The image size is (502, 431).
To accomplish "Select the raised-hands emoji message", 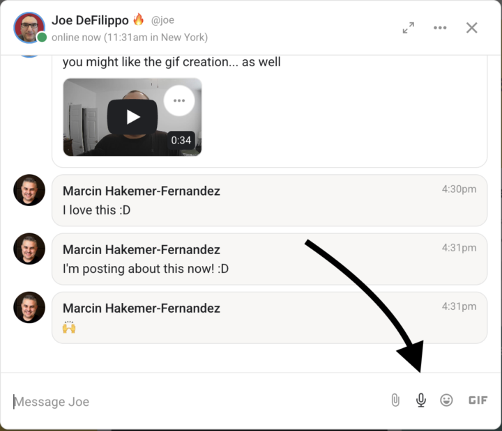I will [x=69, y=327].
